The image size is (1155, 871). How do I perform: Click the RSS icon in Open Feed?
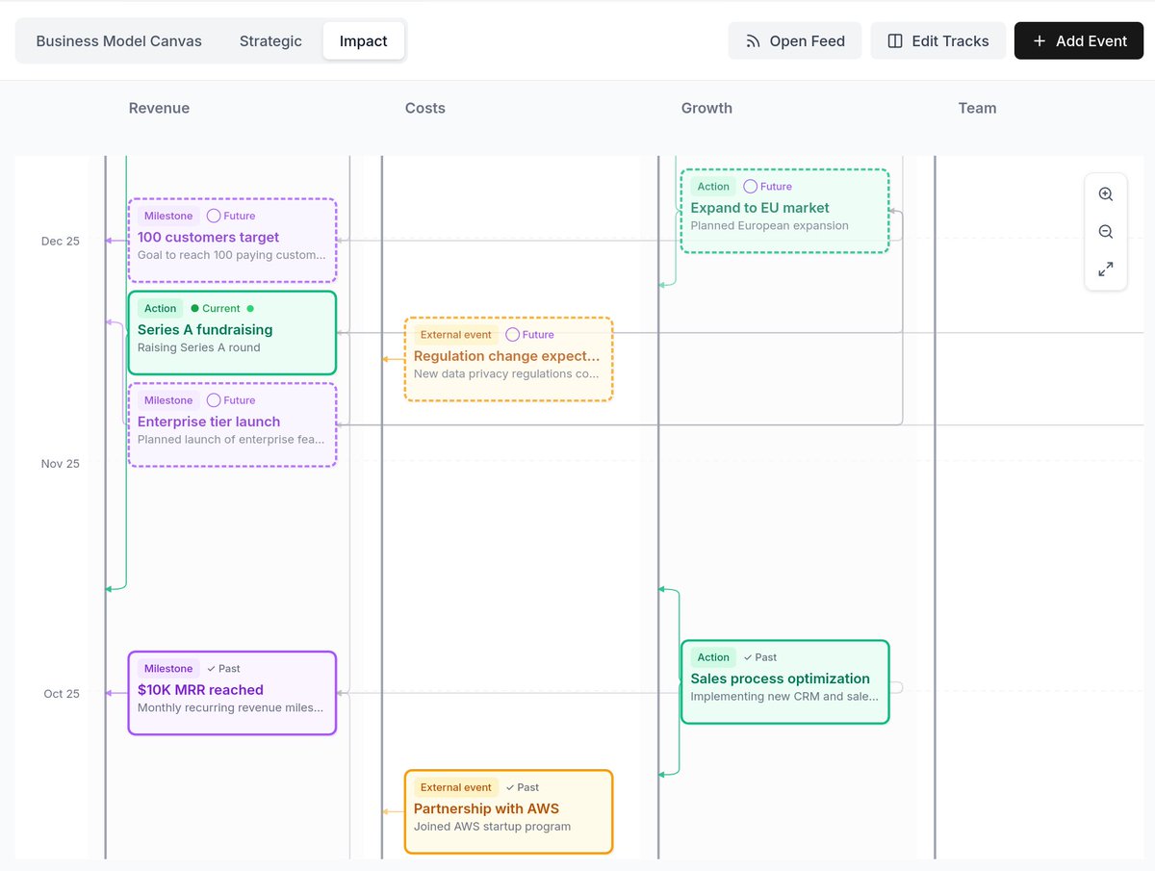point(753,41)
